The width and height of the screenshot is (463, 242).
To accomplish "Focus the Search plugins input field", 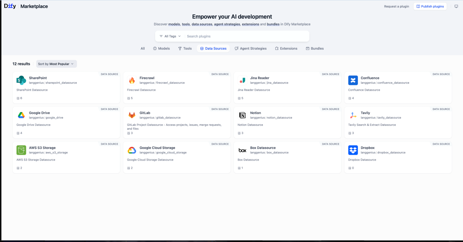I will pyautogui.click(x=246, y=36).
